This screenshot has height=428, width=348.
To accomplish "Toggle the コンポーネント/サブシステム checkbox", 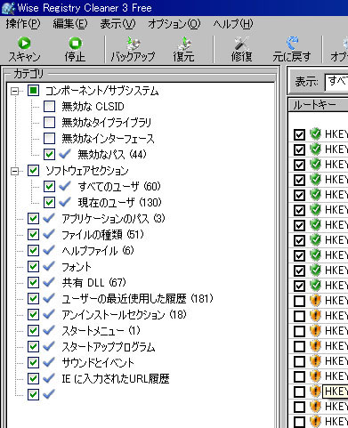I will [33, 91].
